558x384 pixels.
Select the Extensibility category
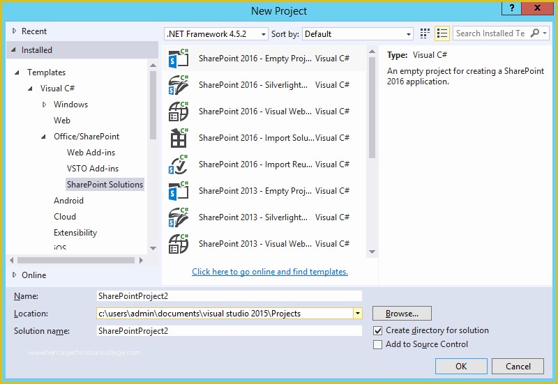click(75, 233)
